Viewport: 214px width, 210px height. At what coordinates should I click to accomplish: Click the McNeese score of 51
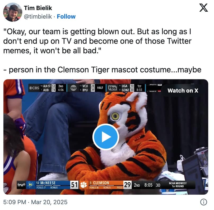(x=74, y=185)
